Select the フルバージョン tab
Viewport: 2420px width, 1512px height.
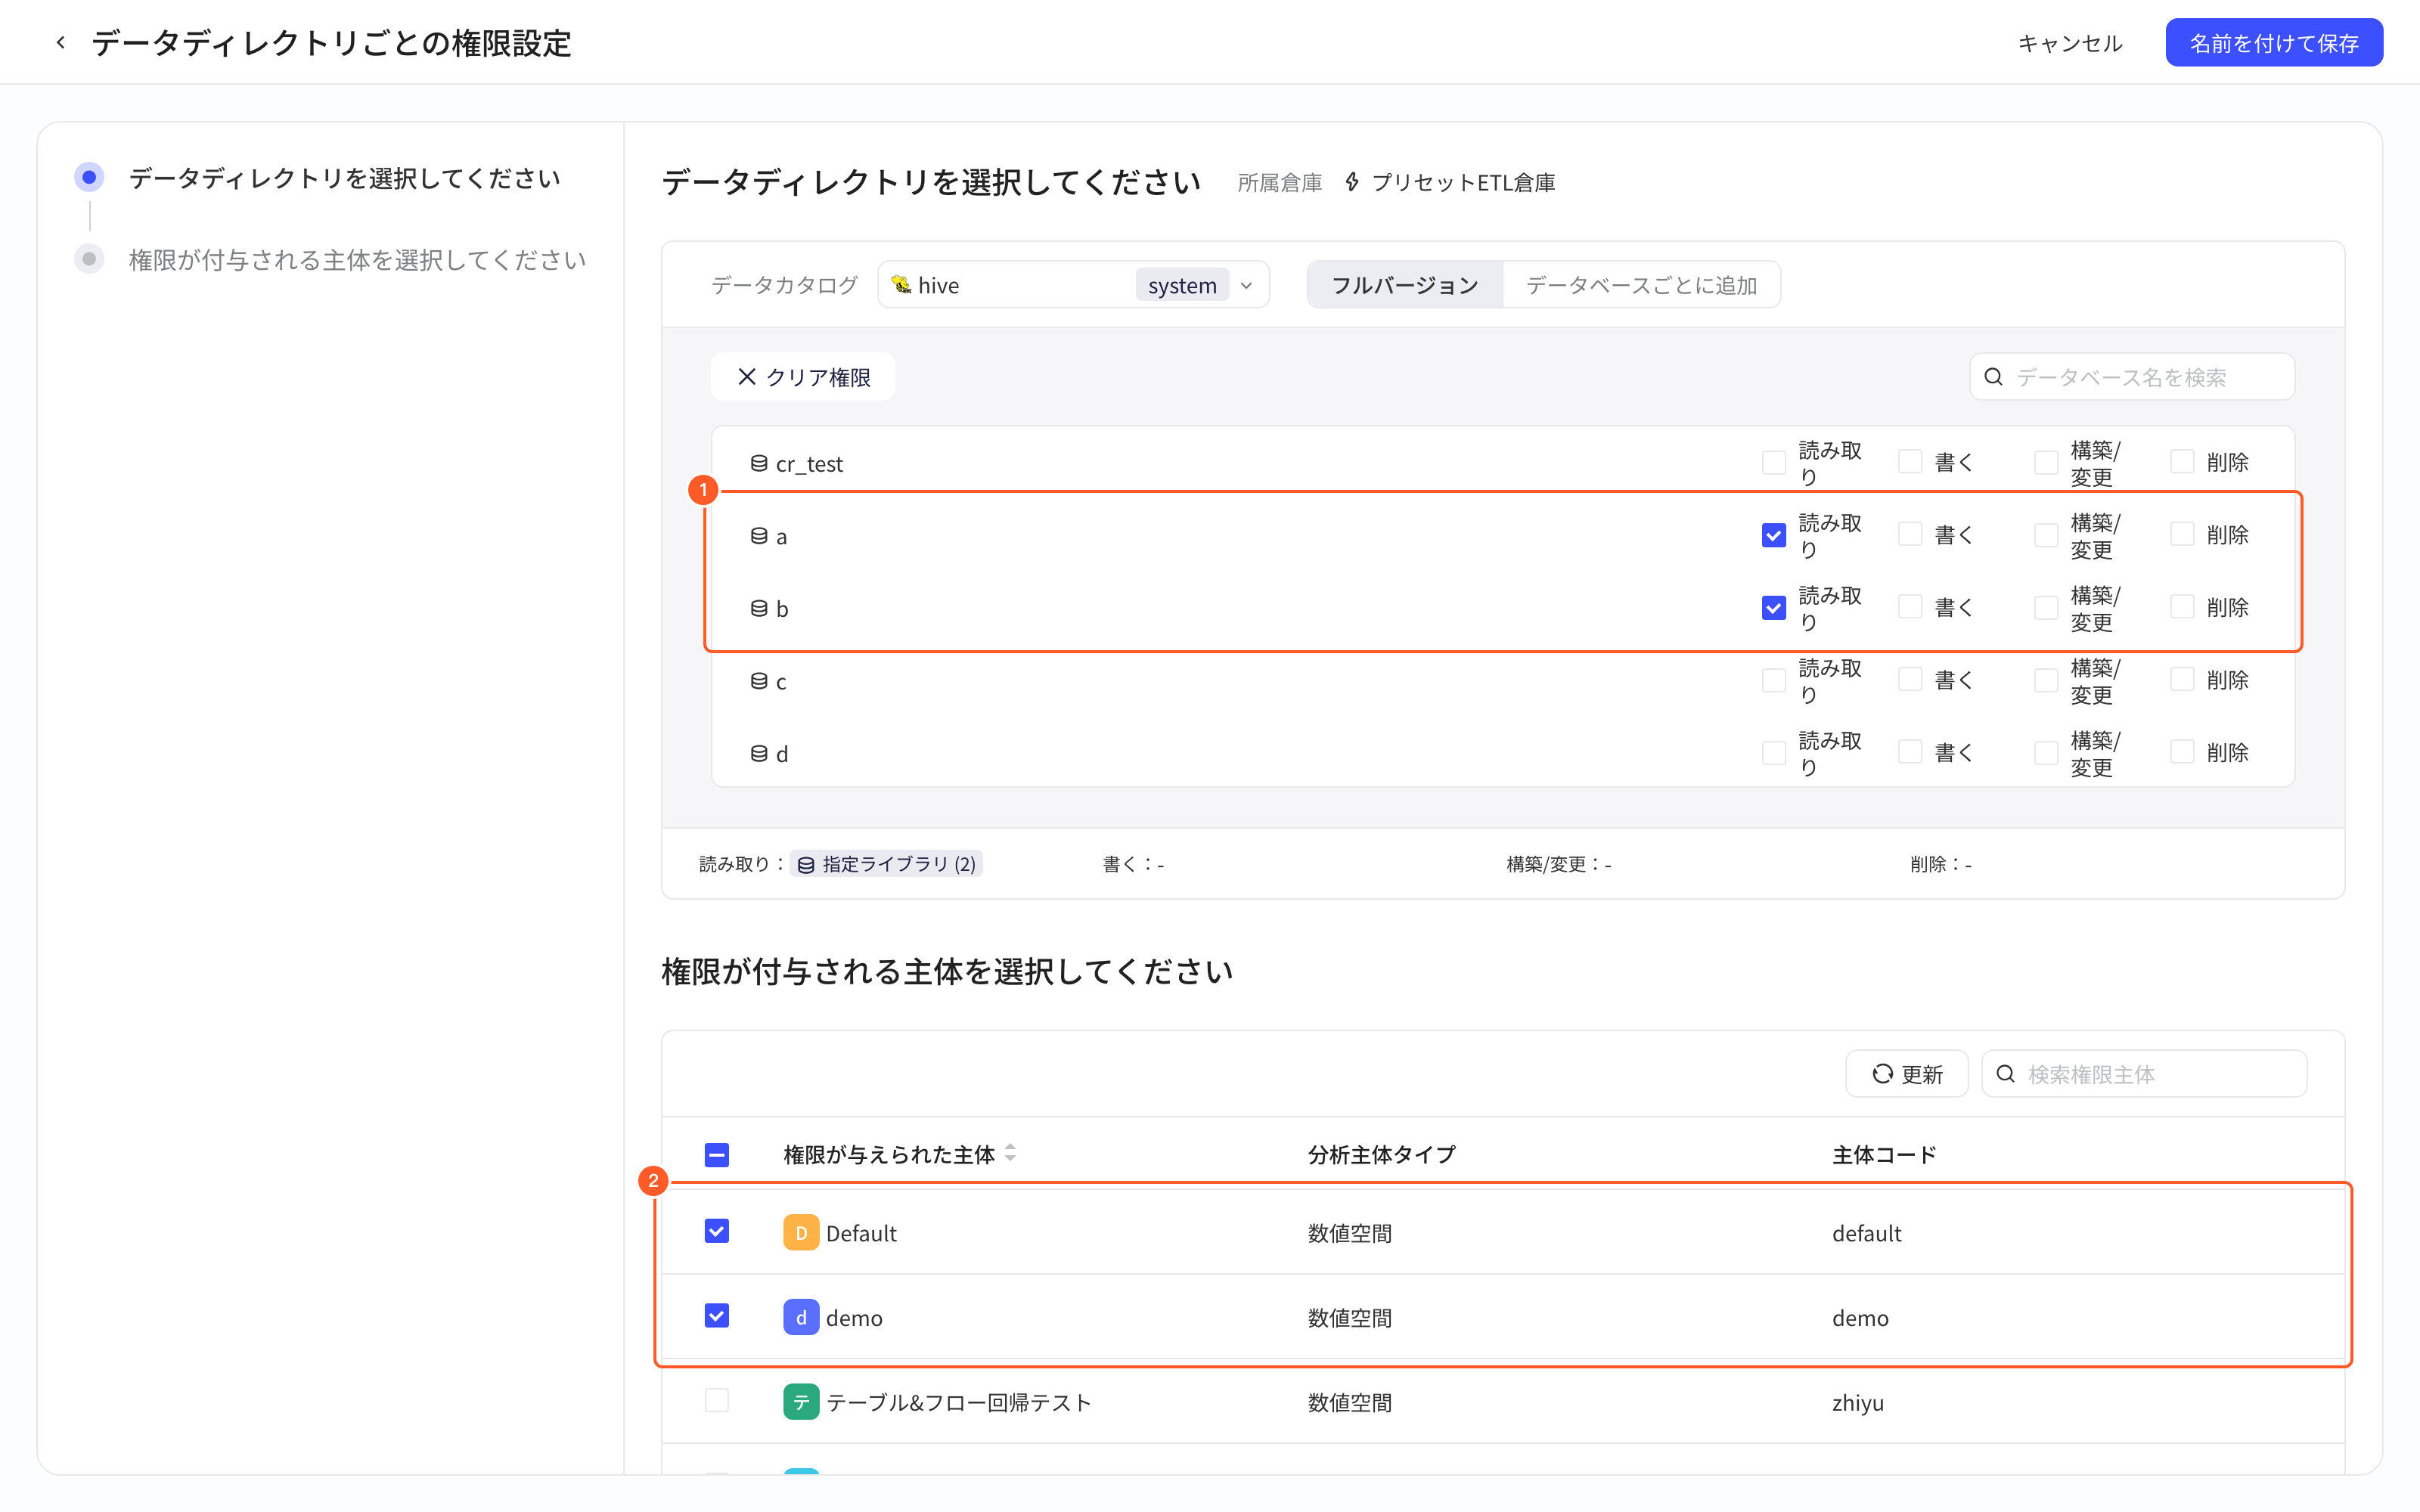(1405, 285)
